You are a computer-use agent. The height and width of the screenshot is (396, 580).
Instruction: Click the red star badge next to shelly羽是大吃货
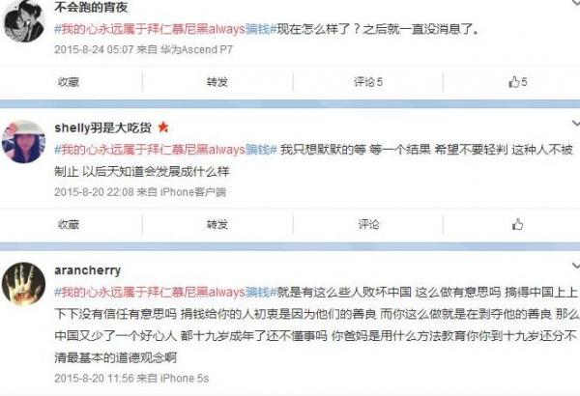163,127
